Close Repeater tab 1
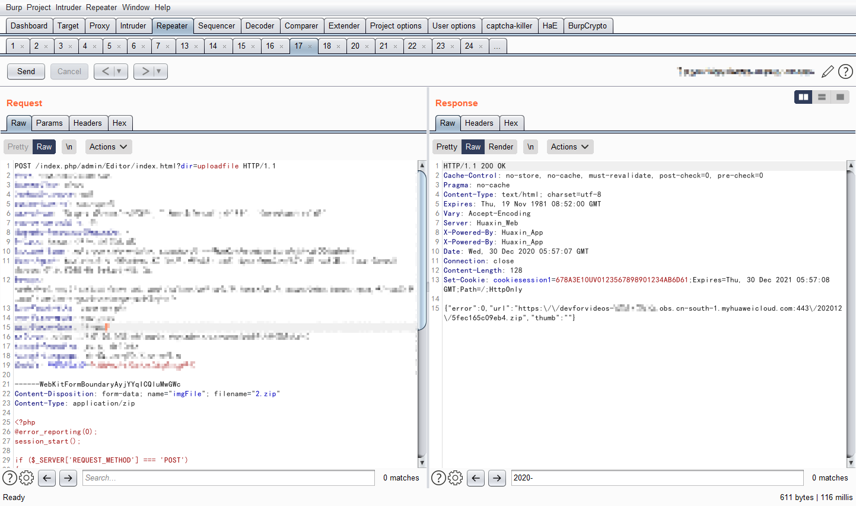Viewport: 856px width, 506px height. [22, 46]
